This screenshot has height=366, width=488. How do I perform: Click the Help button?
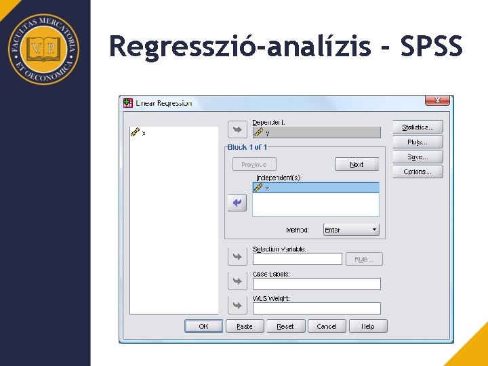[x=368, y=326]
